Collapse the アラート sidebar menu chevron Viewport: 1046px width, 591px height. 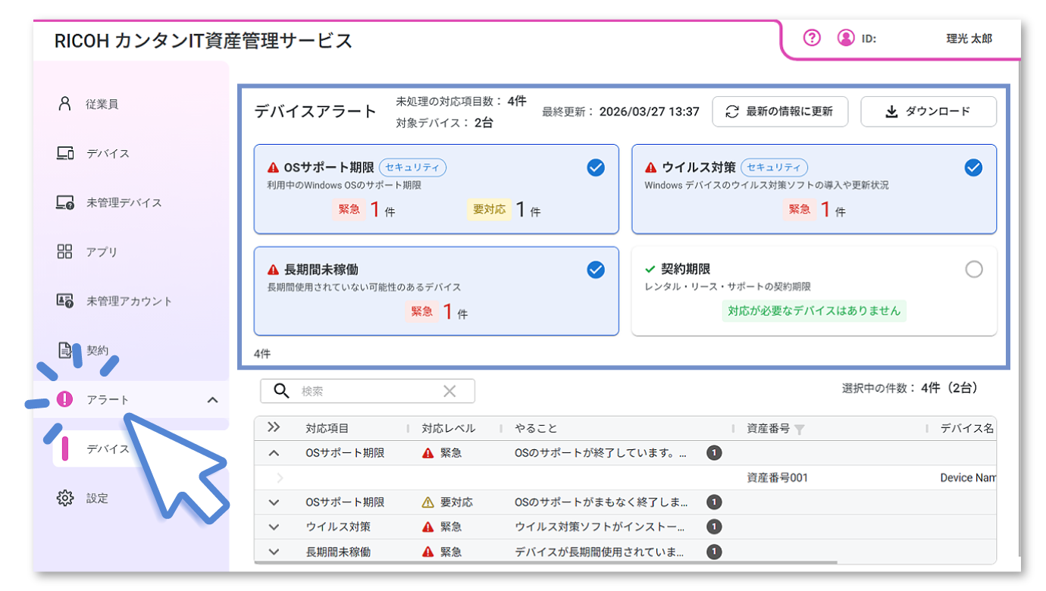212,400
